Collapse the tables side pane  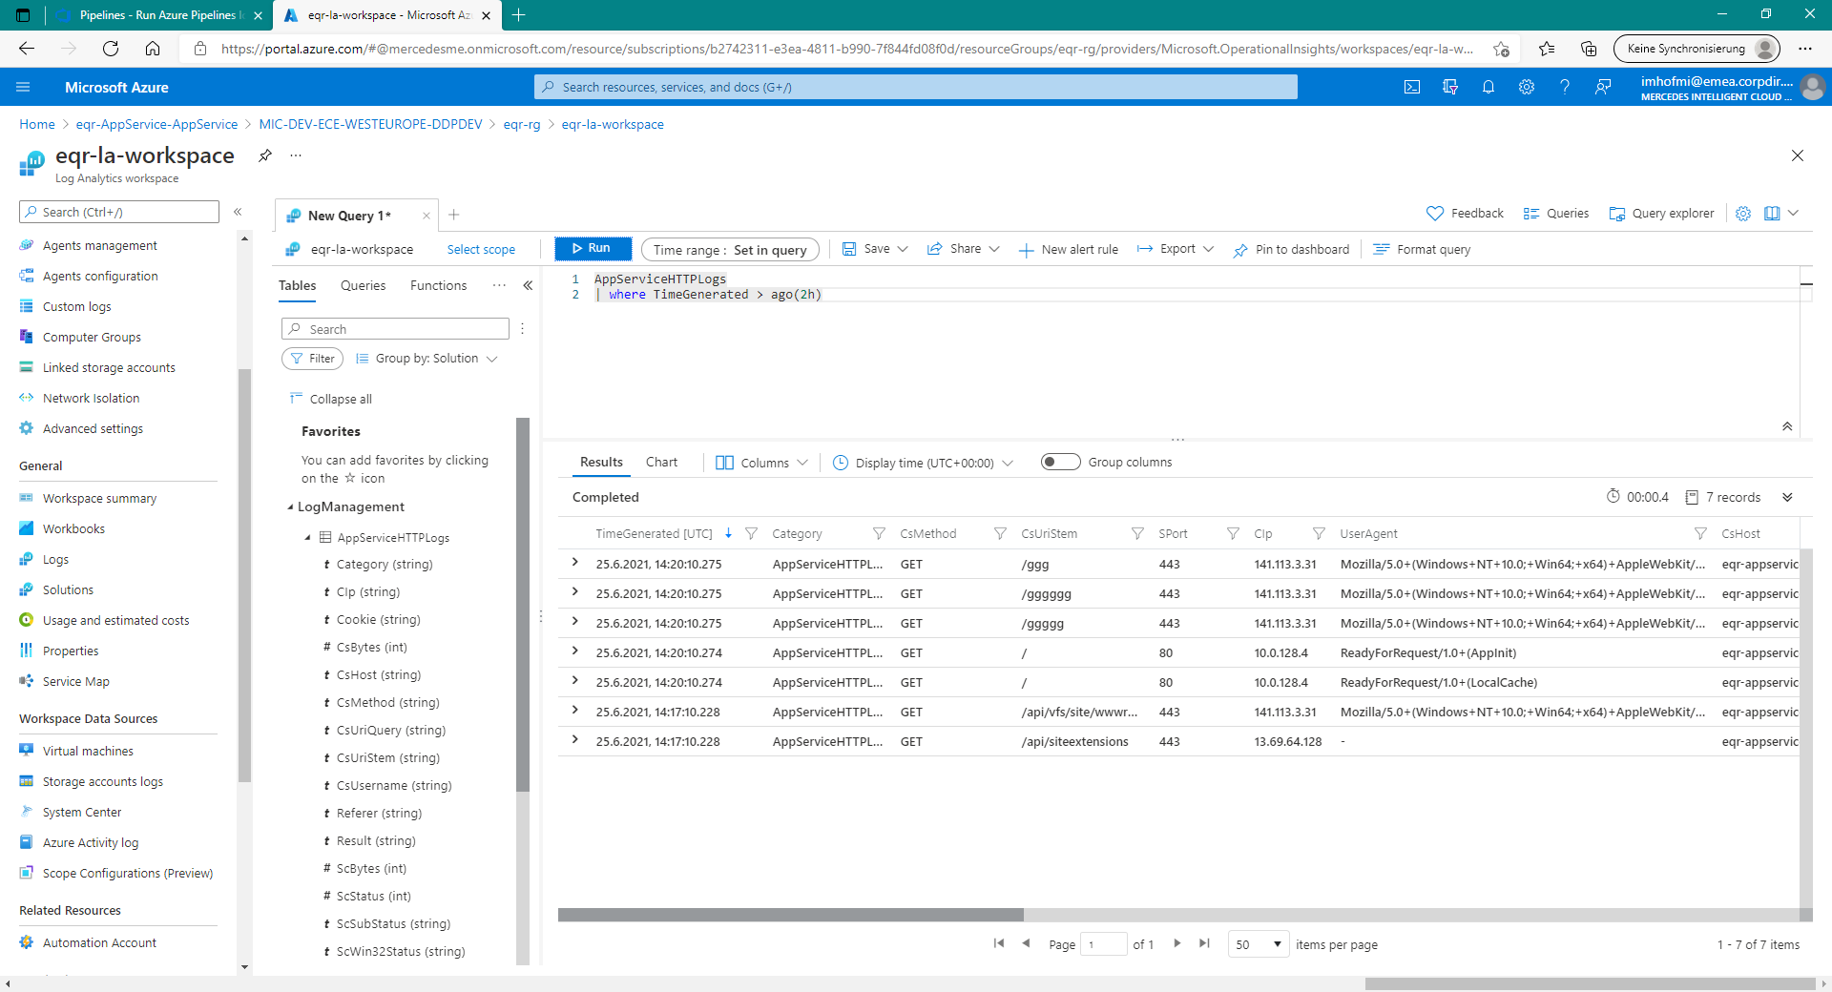click(528, 285)
